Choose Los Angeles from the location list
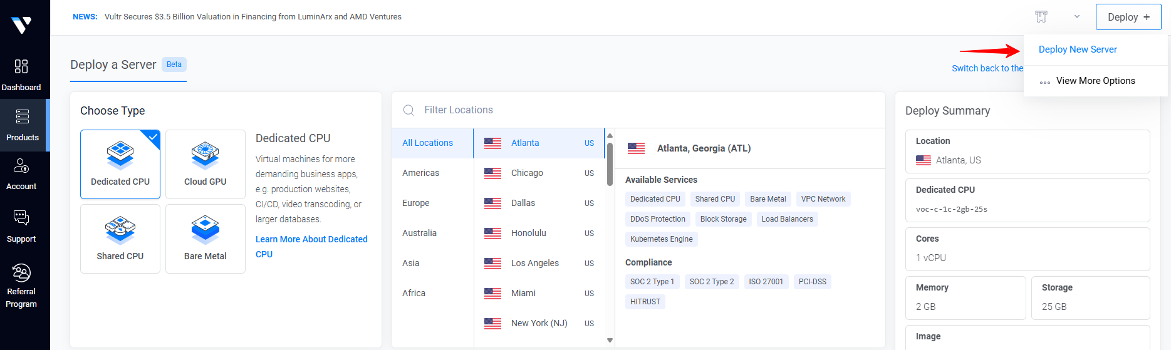The height and width of the screenshot is (350, 1171). click(539, 263)
